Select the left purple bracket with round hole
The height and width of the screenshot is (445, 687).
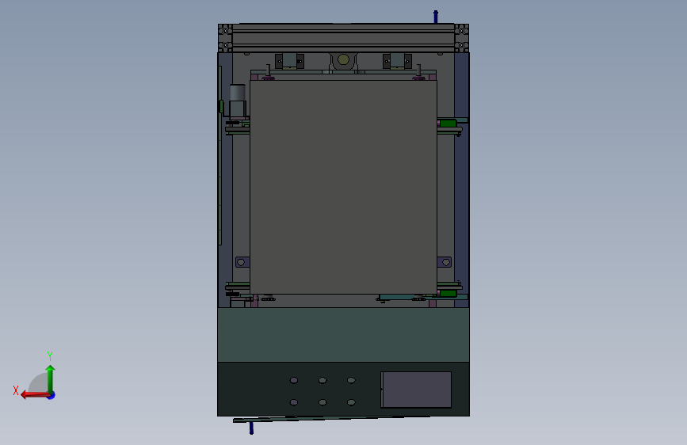[x=242, y=262]
